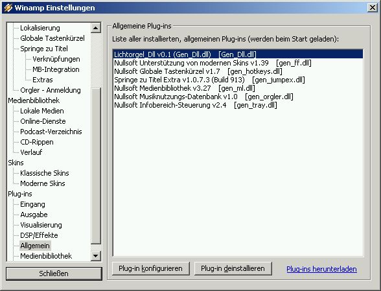Select Online-Dienste in tree
381x291 pixels.
[43, 121]
